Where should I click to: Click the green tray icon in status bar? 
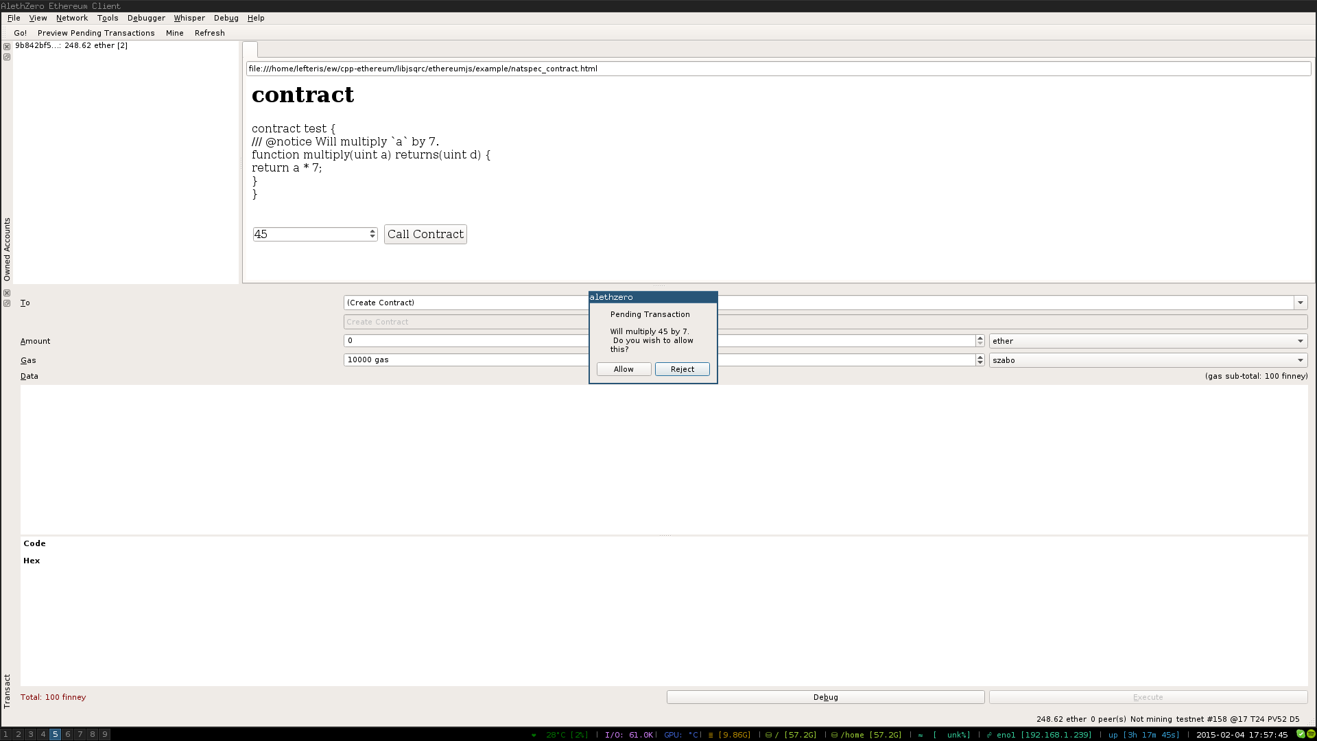(x=1301, y=734)
